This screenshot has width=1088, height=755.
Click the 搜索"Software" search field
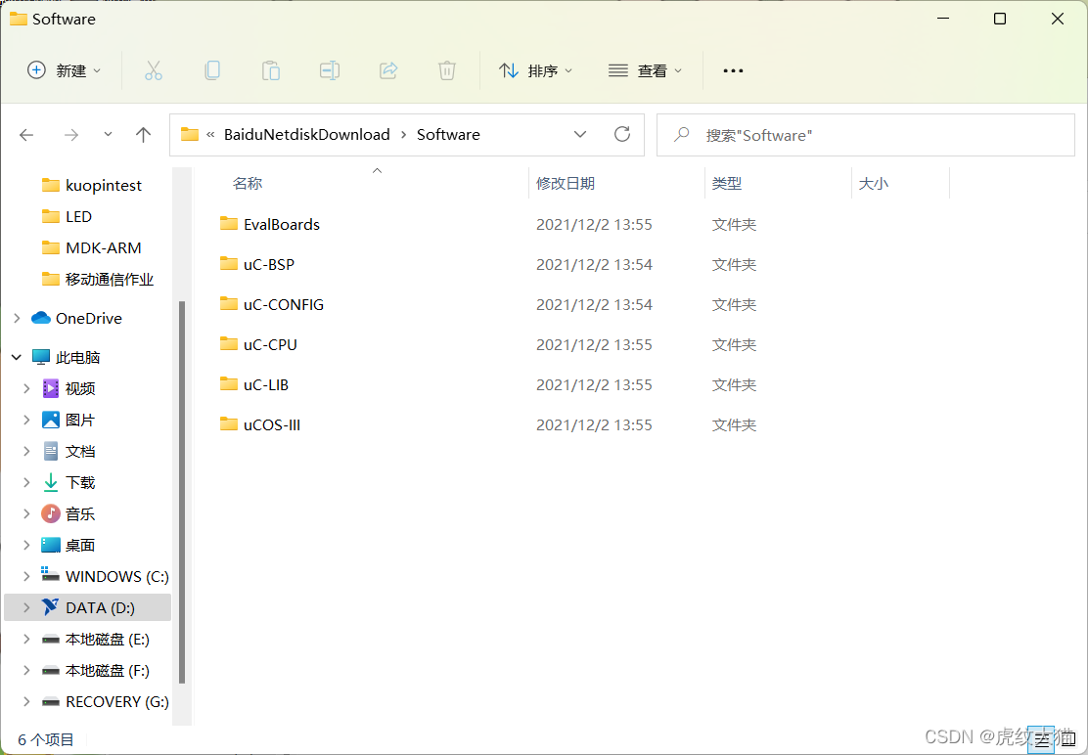tap(866, 135)
